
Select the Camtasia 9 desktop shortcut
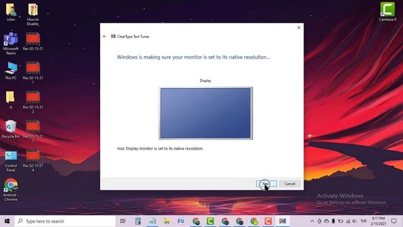(x=387, y=12)
